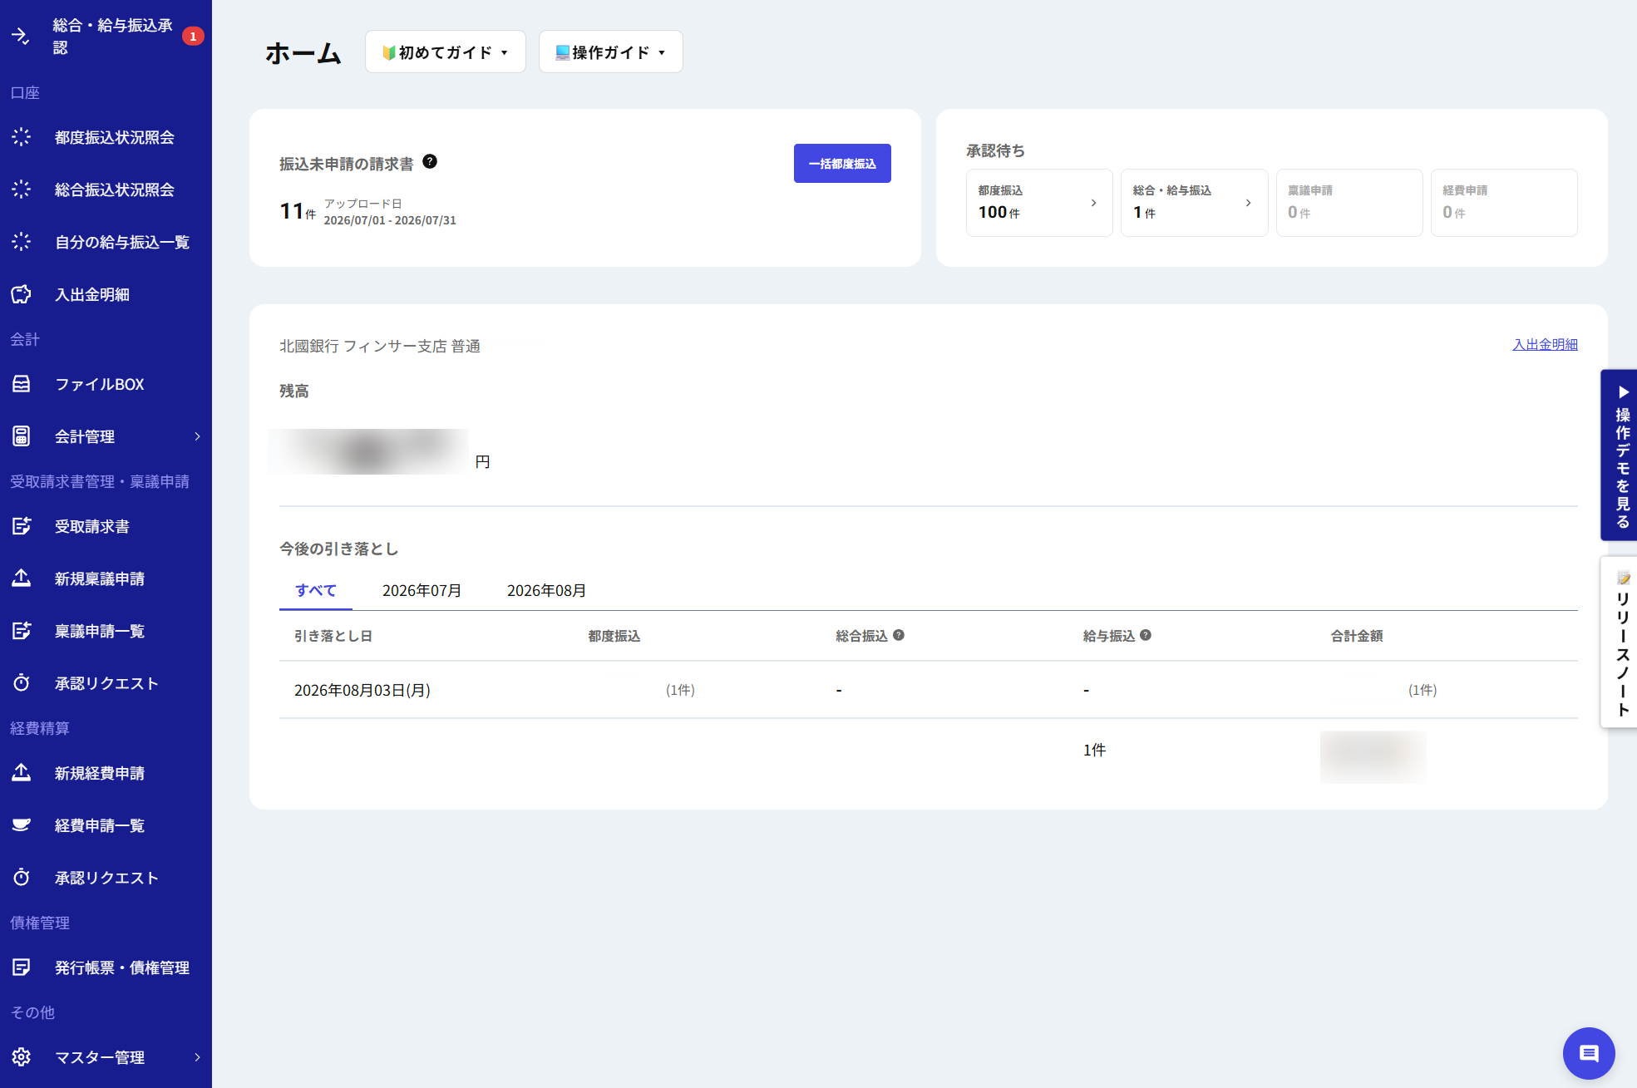Viewport: 1637px width, 1088px height.
Task: Open 総合・給与振込承認 arrow icon
Action: (21, 37)
